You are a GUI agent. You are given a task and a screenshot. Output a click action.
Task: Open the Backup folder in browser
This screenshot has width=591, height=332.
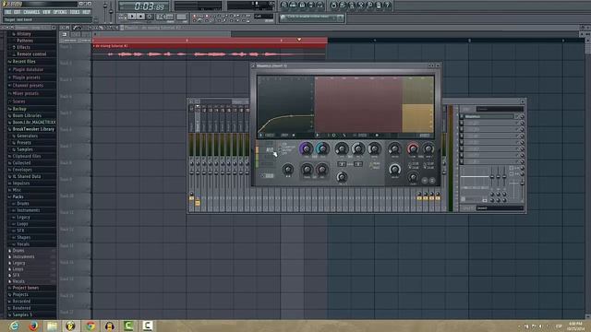click(x=19, y=109)
